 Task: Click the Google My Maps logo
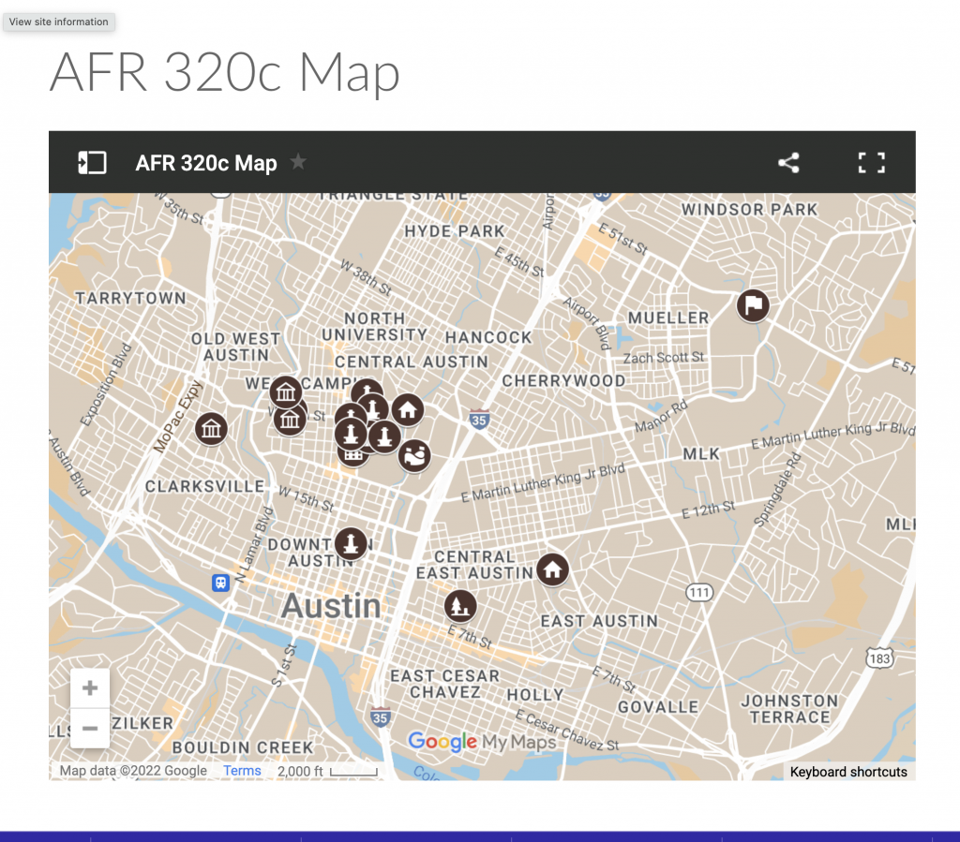point(483,742)
